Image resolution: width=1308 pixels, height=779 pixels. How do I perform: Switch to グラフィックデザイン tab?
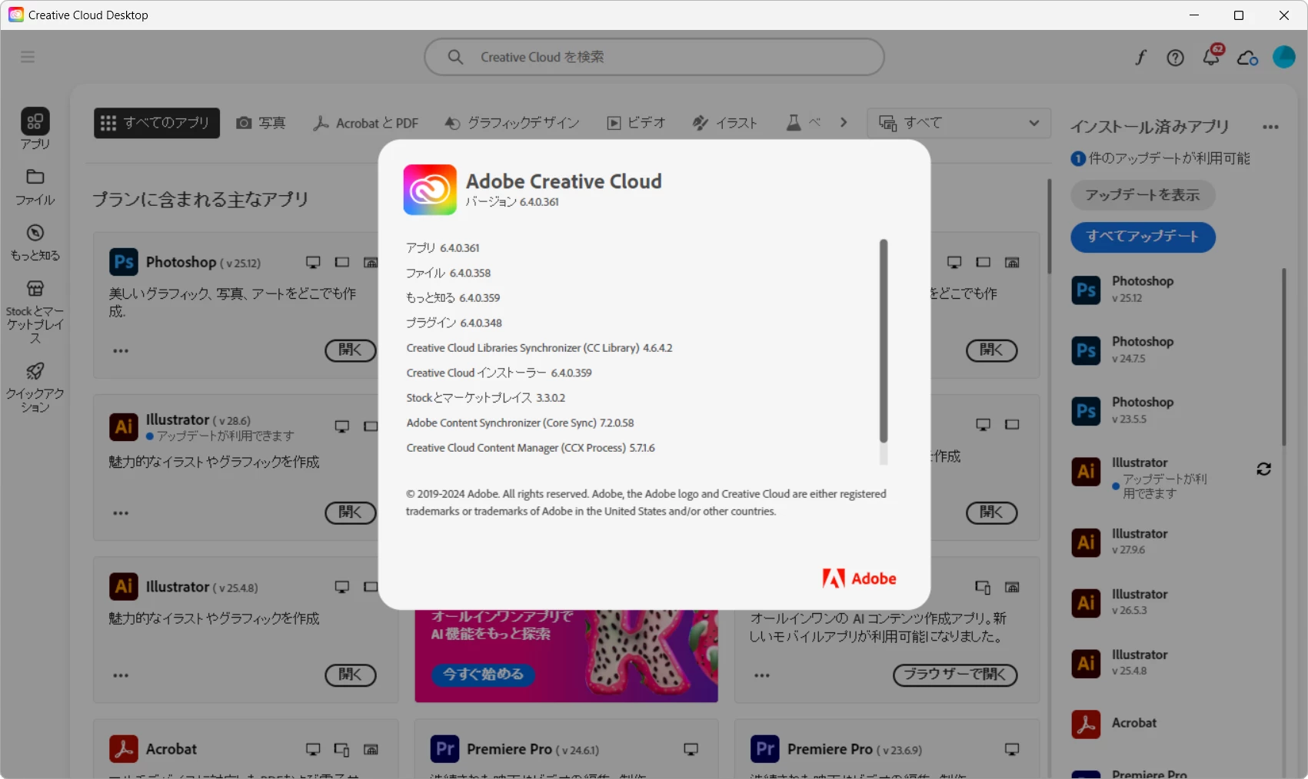point(513,123)
